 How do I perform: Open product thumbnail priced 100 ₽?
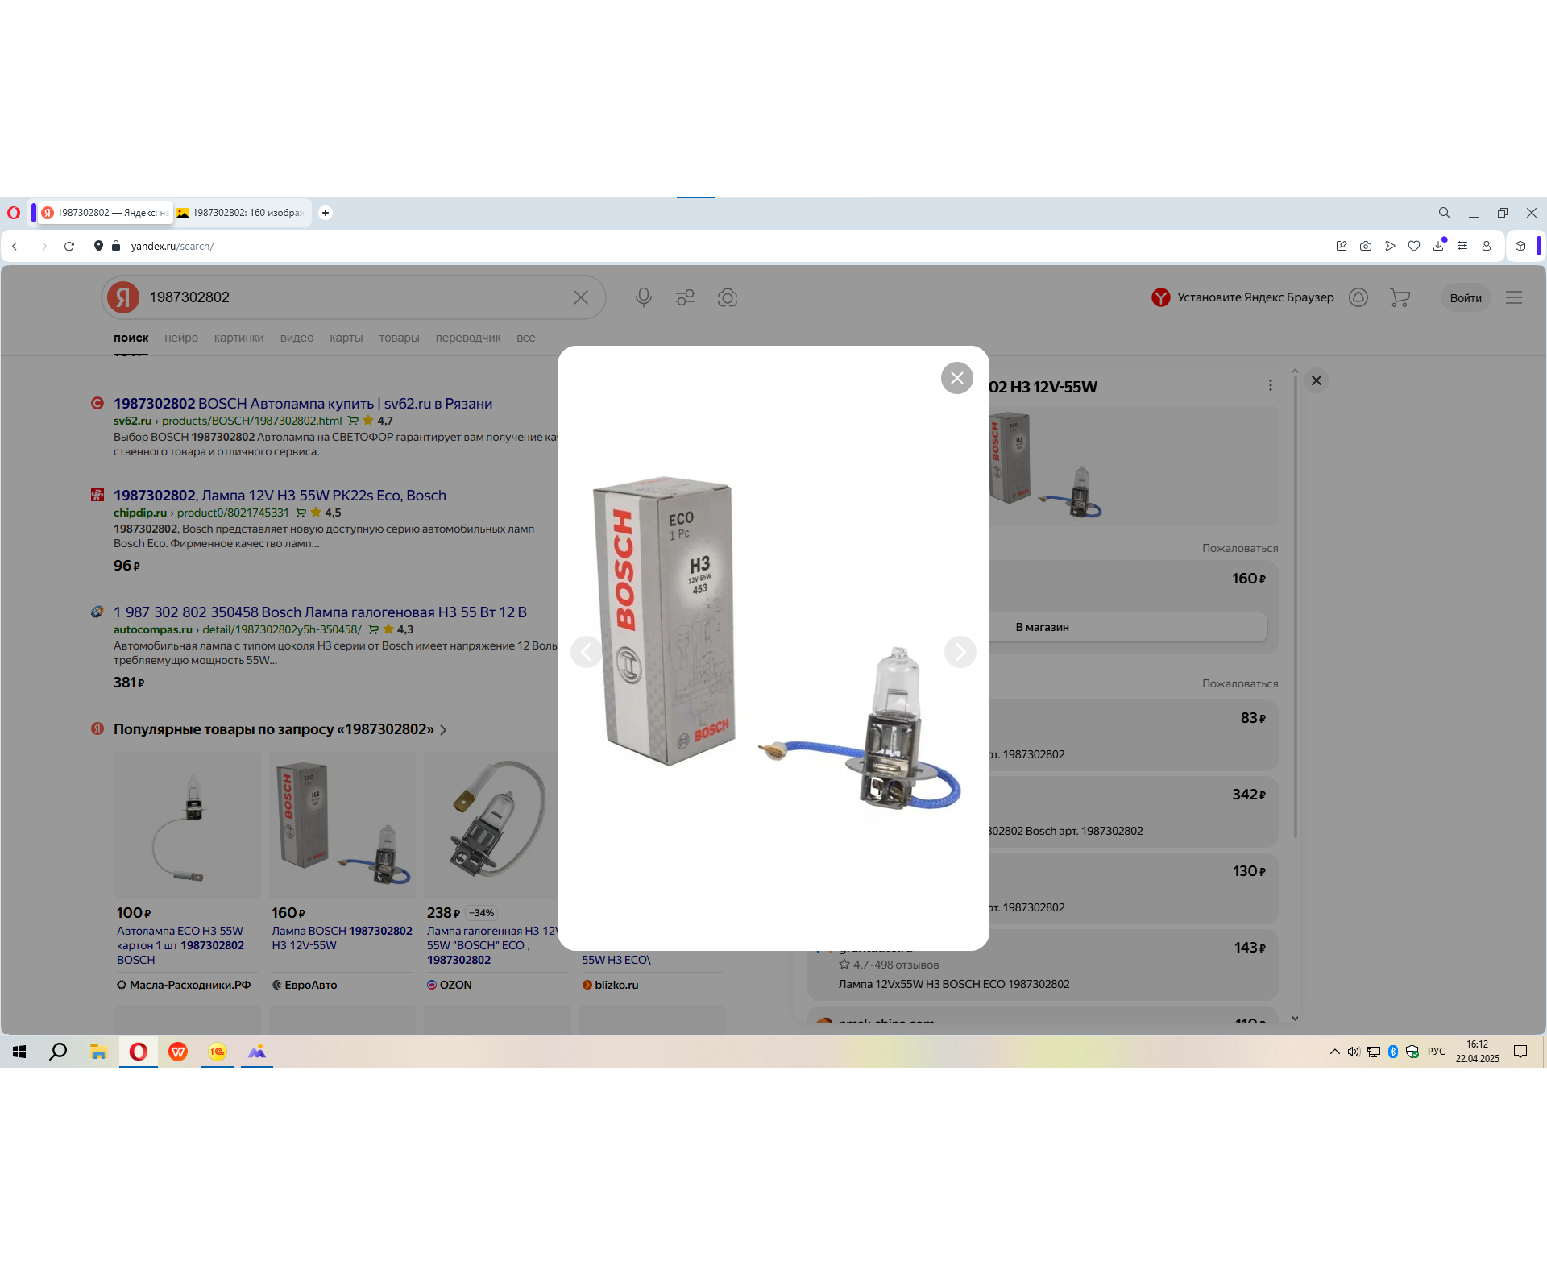(187, 825)
